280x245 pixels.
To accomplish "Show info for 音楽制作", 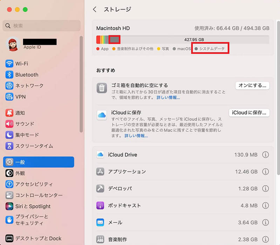I will [x=266, y=239].
